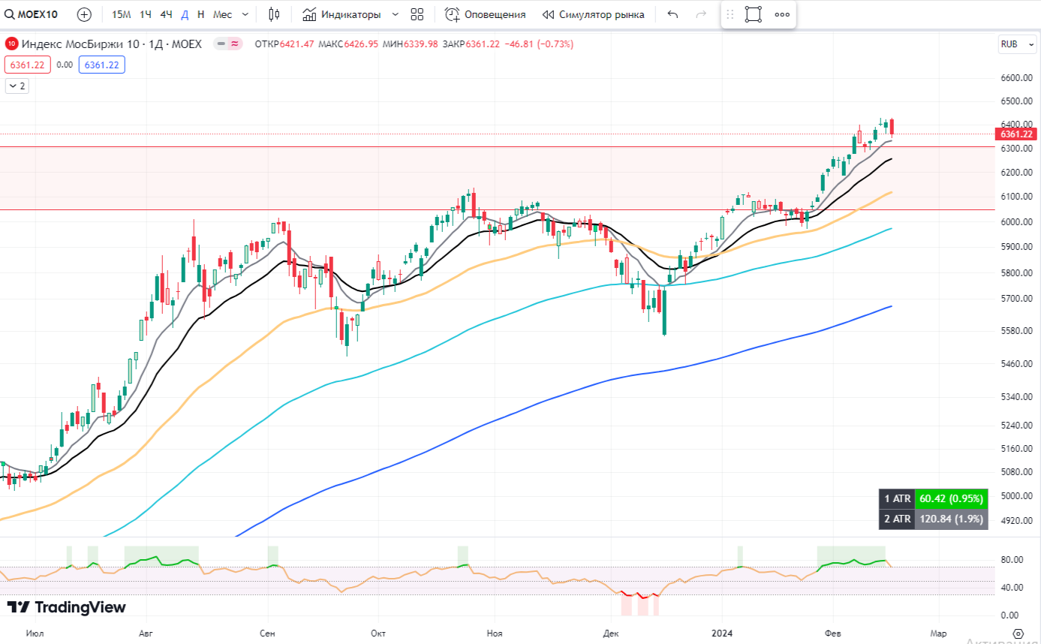Toggle the pill switch beside the chart title
Viewport: 1041px width, 644px height.
click(x=228, y=44)
